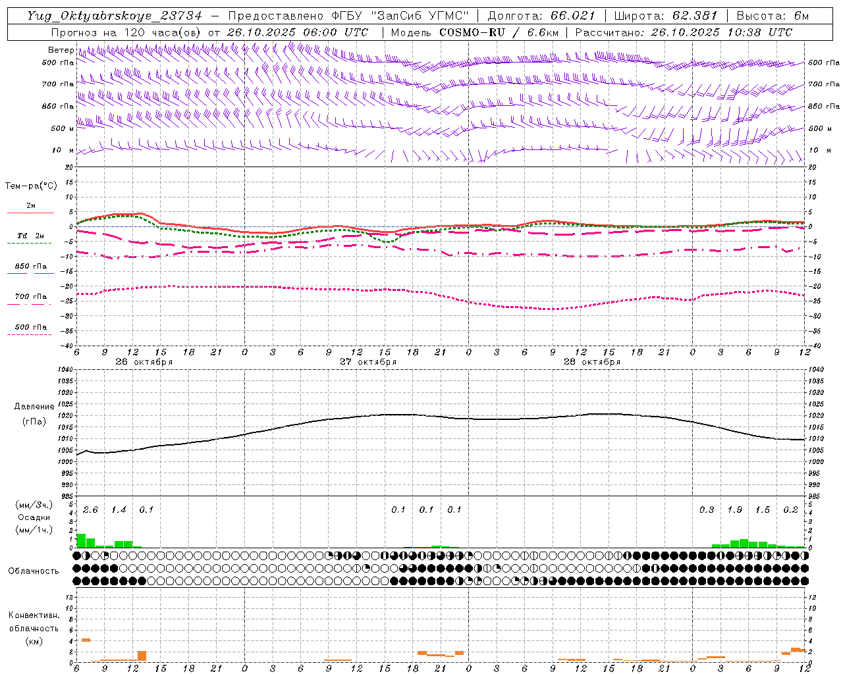This screenshot has height=674, width=843.
Task: Click the elevation text Высота: 6м
Action: [x=773, y=16]
